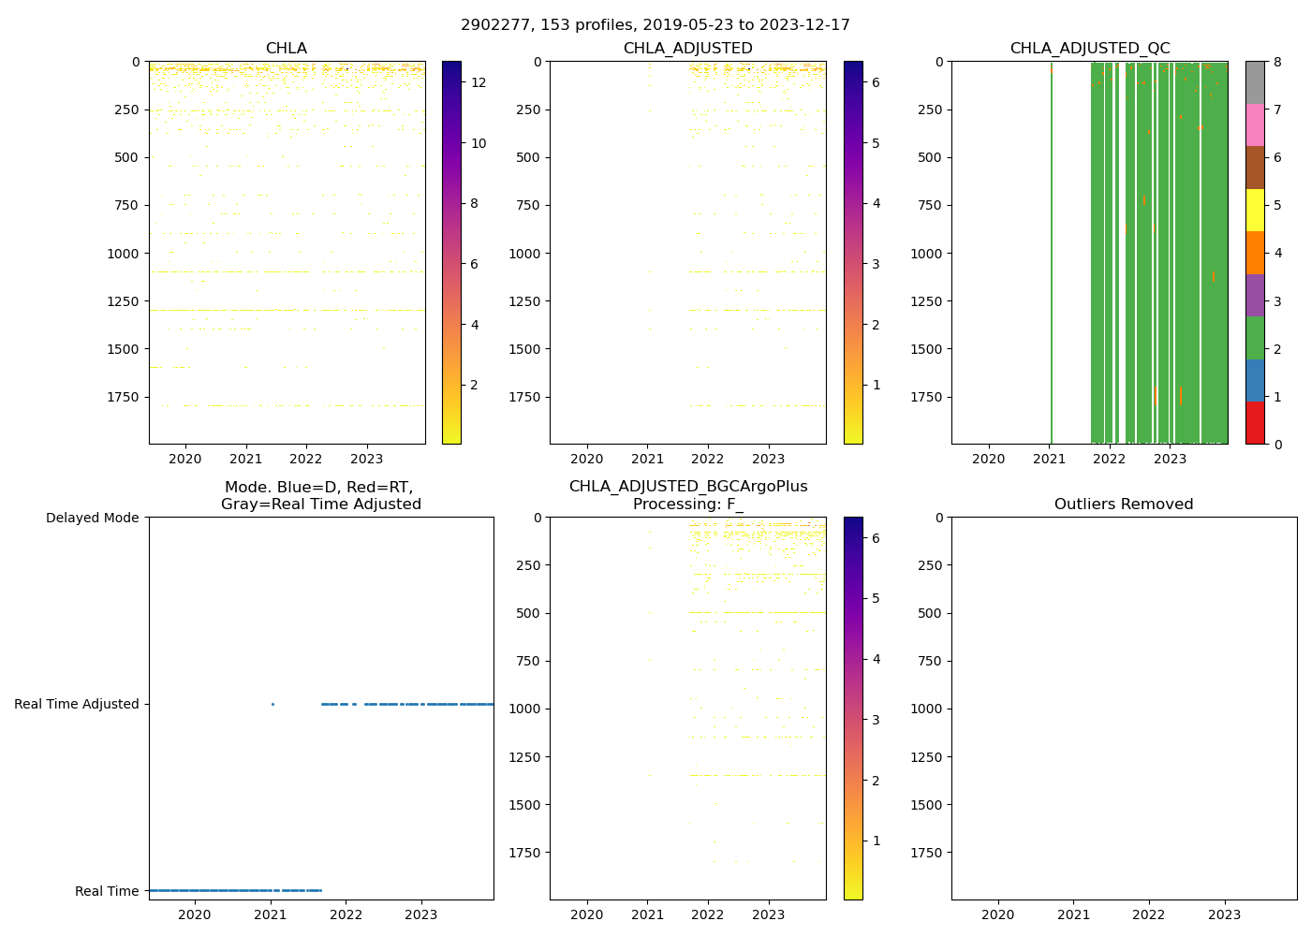The width and height of the screenshot is (1311, 936).
Task: Pick the yellow segment in QC colorbar
Action: [x=1255, y=210]
